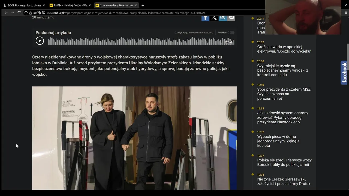349x196 pixels.
Task: Play the article audio
Action: click(40, 41)
